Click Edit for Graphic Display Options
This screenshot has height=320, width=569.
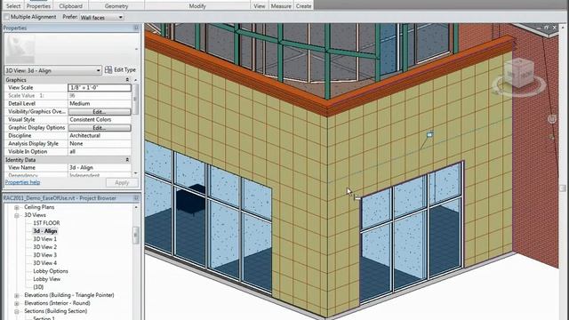tap(100, 128)
